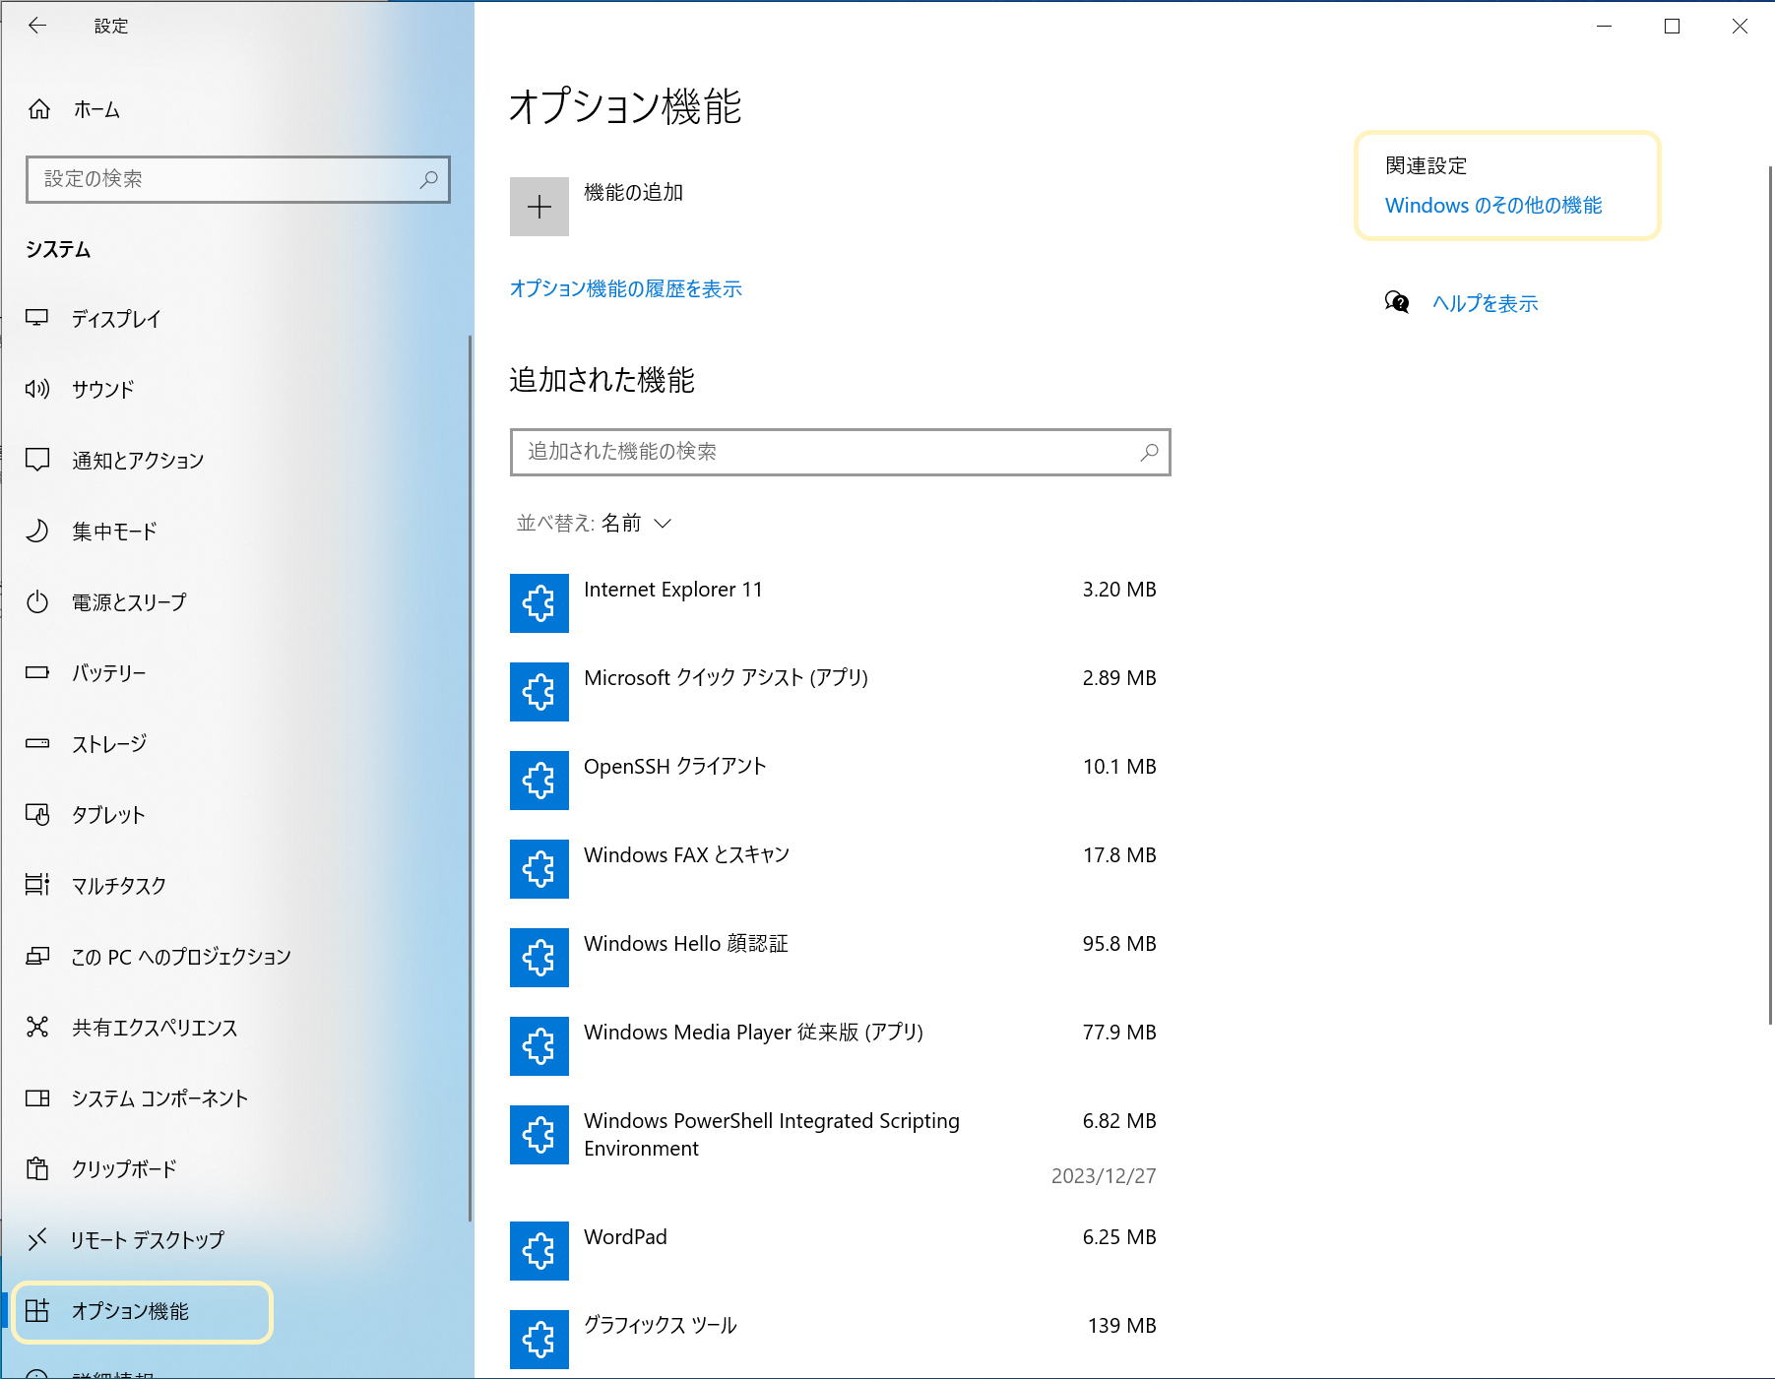
Task: Select クリップボード menu item text
Action: coord(124,1169)
